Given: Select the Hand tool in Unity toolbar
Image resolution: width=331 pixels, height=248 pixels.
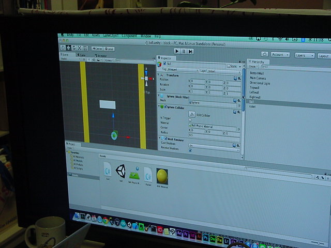Looking at the screenshot, I should point(63,48).
